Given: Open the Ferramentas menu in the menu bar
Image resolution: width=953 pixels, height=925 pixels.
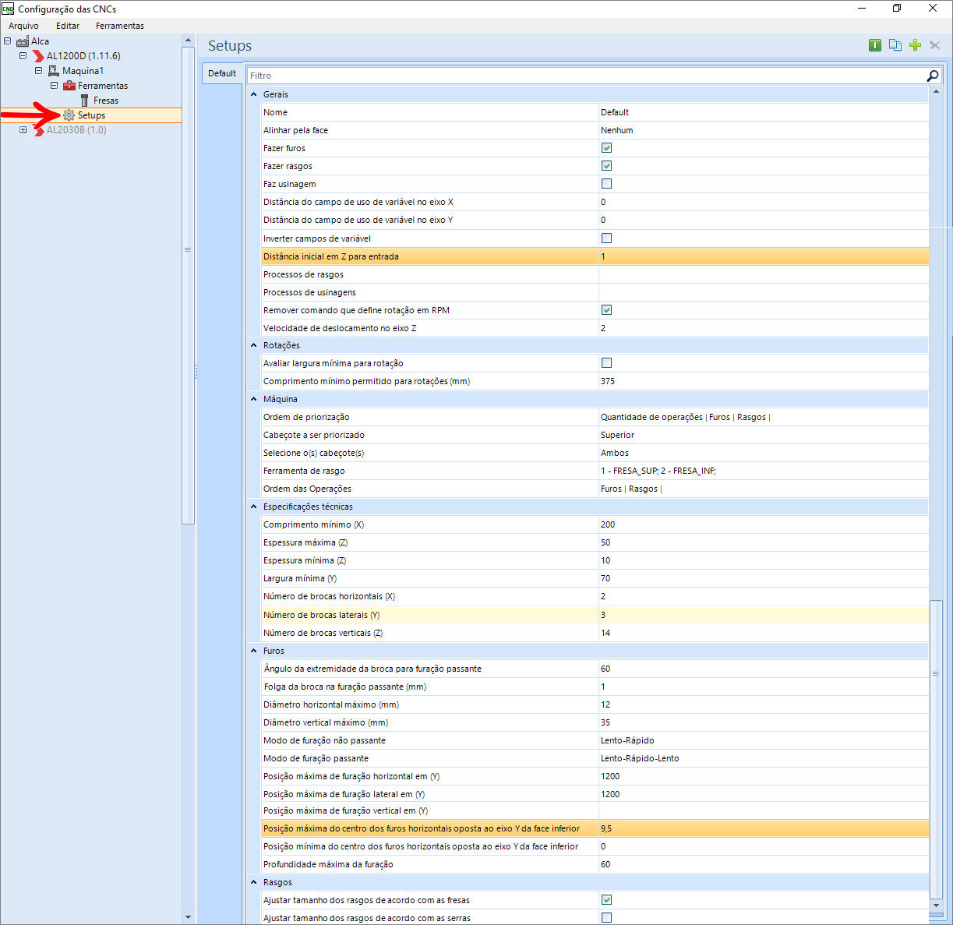Looking at the screenshot, I should pyautogui.click(x=119, y=26).
